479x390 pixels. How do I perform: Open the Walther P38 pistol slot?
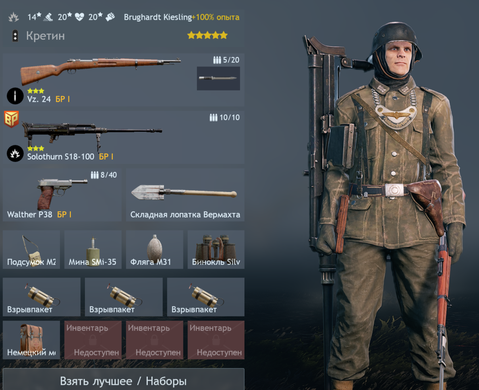click(62, 195)
